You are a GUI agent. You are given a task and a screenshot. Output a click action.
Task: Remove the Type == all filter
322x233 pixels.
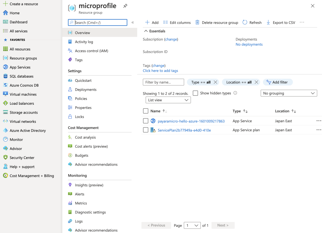pos(215,82)
